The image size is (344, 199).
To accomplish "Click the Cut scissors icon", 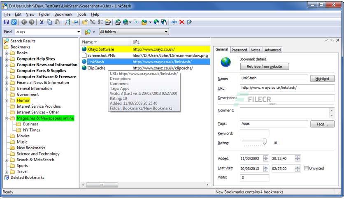I will pos(42,22).
